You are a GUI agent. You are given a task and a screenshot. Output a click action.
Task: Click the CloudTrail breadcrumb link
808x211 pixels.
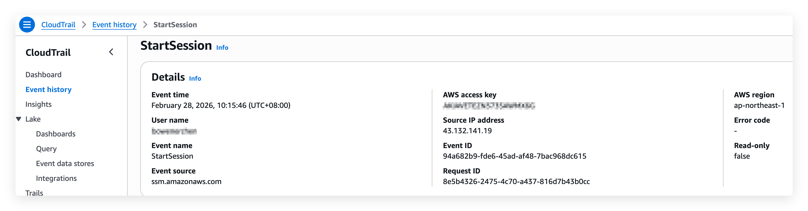58,25
